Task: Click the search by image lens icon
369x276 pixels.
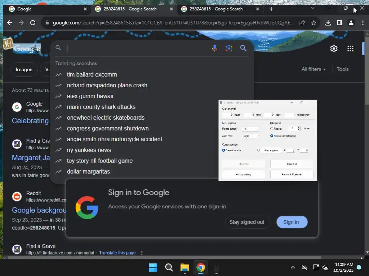Action: click(229, 48)
